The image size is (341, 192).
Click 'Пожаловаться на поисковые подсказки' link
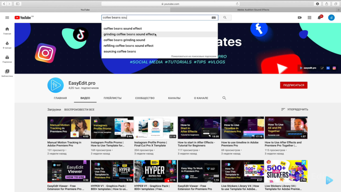[x=193, y=56]
